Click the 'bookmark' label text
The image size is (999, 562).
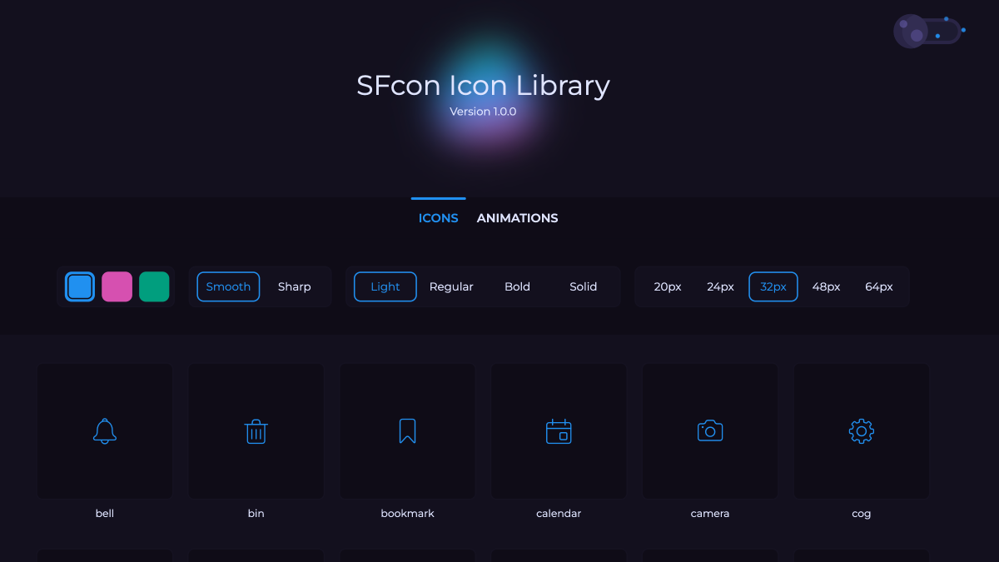[408, 514]
